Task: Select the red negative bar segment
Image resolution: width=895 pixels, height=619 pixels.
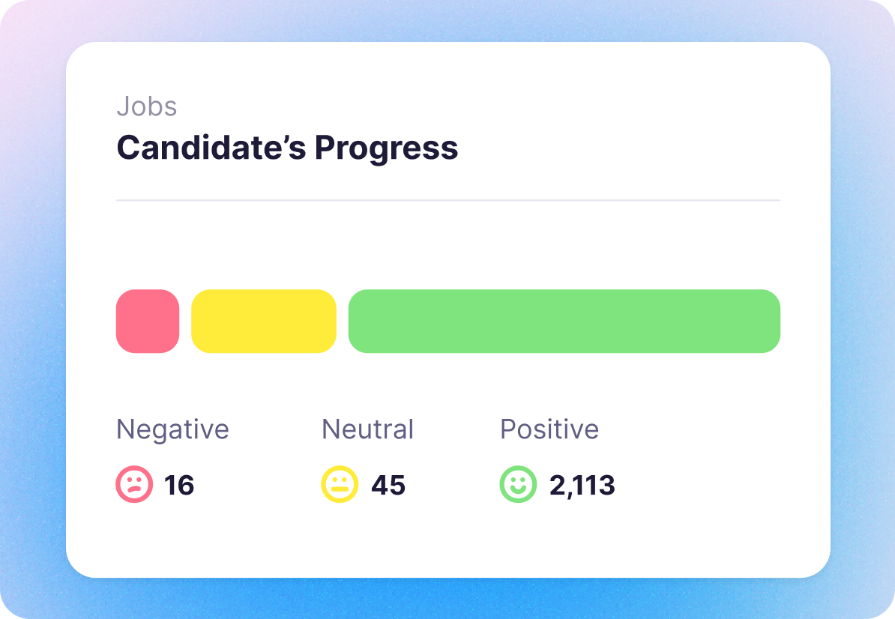Action: [x=148, y=321]
